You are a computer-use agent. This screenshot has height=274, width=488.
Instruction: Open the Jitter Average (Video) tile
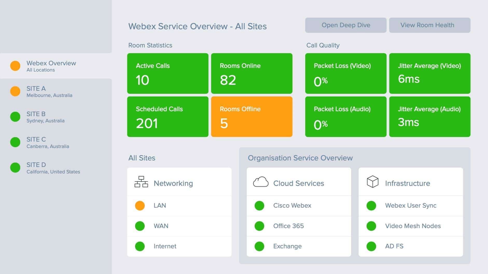point(430,73)
